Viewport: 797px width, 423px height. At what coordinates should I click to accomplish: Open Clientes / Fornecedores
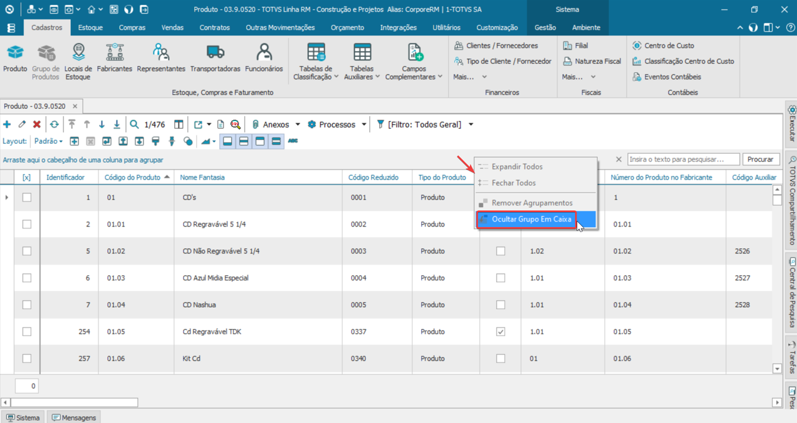496,46
